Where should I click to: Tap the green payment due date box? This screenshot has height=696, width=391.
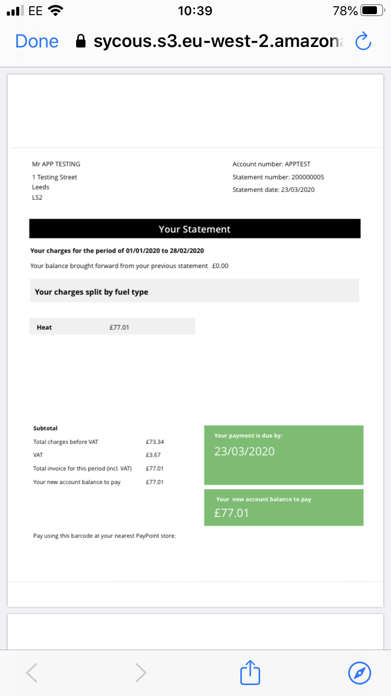[x=284, y=455]
